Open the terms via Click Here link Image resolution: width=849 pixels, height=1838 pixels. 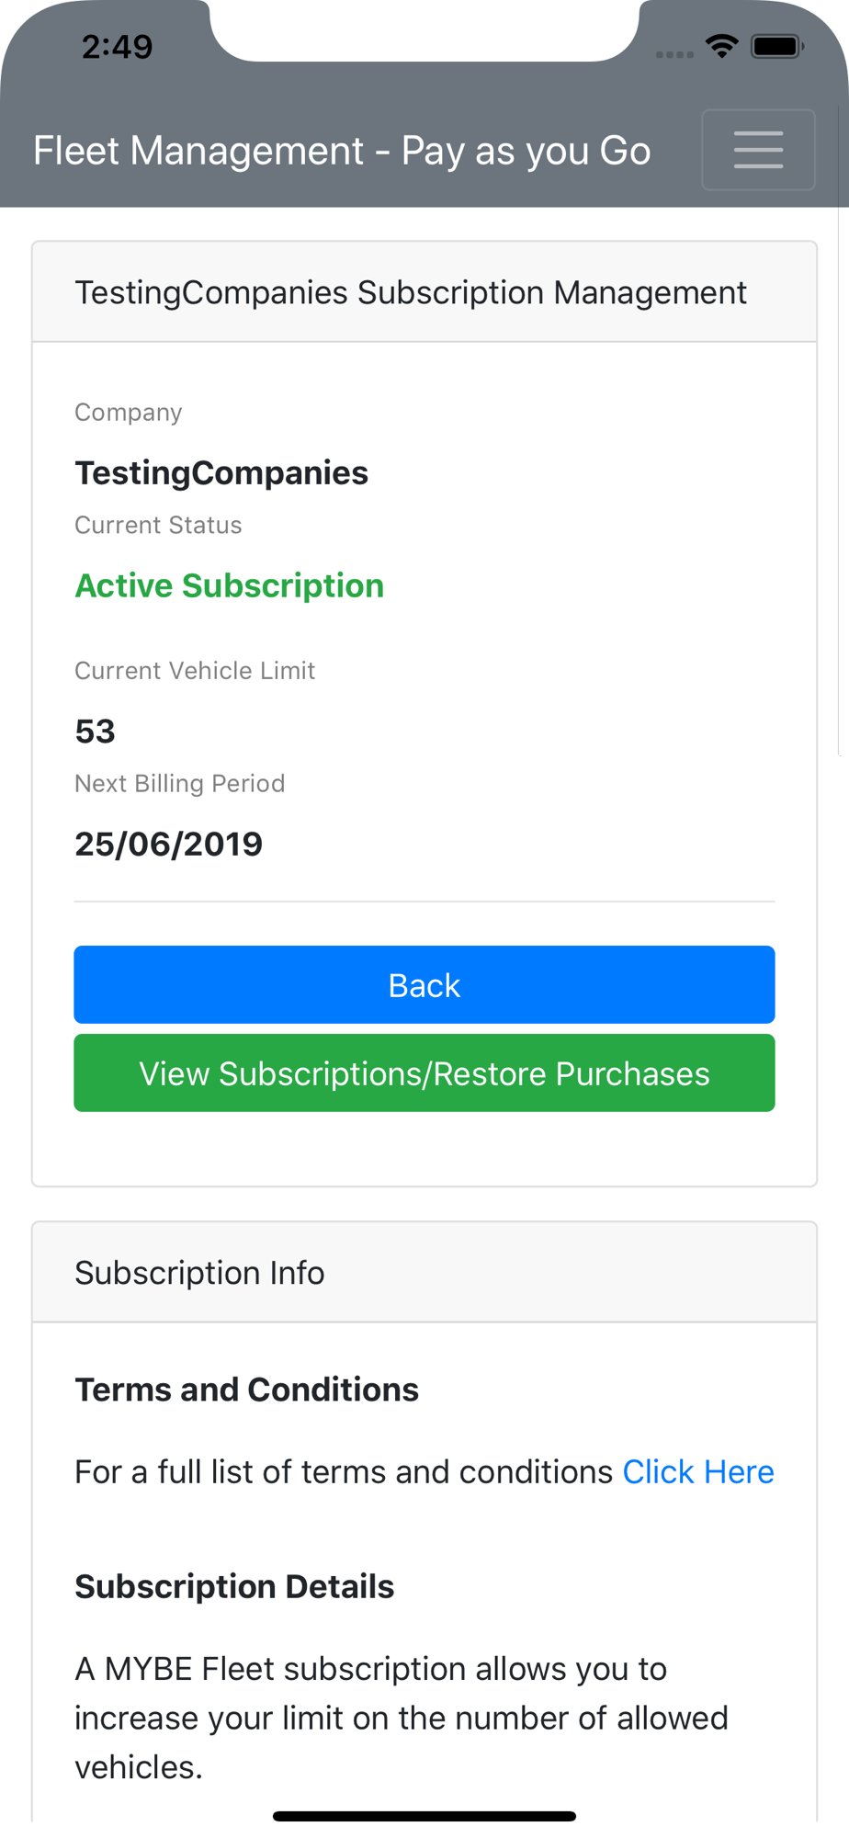697,1471
